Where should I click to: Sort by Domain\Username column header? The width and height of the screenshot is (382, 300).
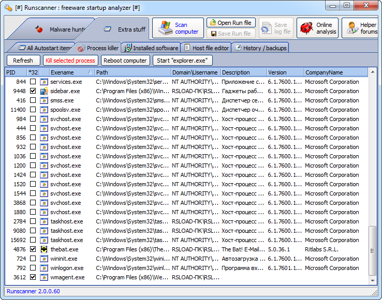[196, 72]
